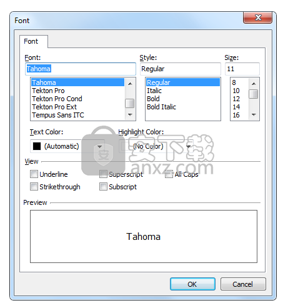The height and width of the screenshot is (303, 298).
Task: Choose Bold Italic in the Style list
Action: (x=161, y=107)
